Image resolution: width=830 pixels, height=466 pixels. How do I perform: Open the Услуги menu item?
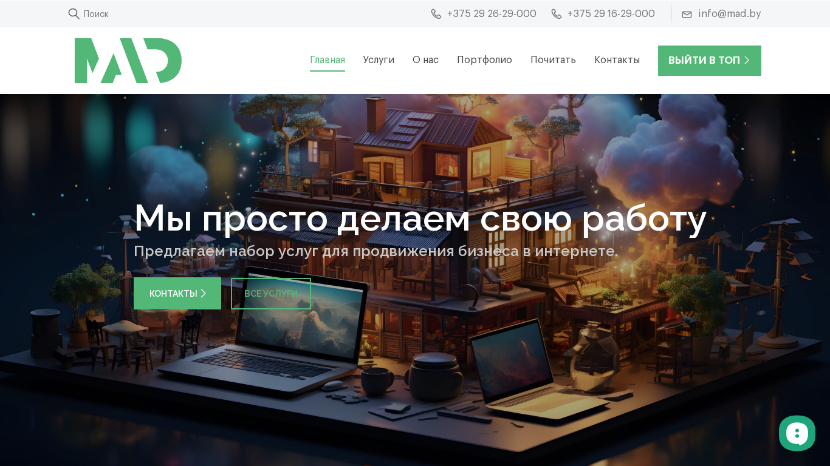[x=379, y=60]
